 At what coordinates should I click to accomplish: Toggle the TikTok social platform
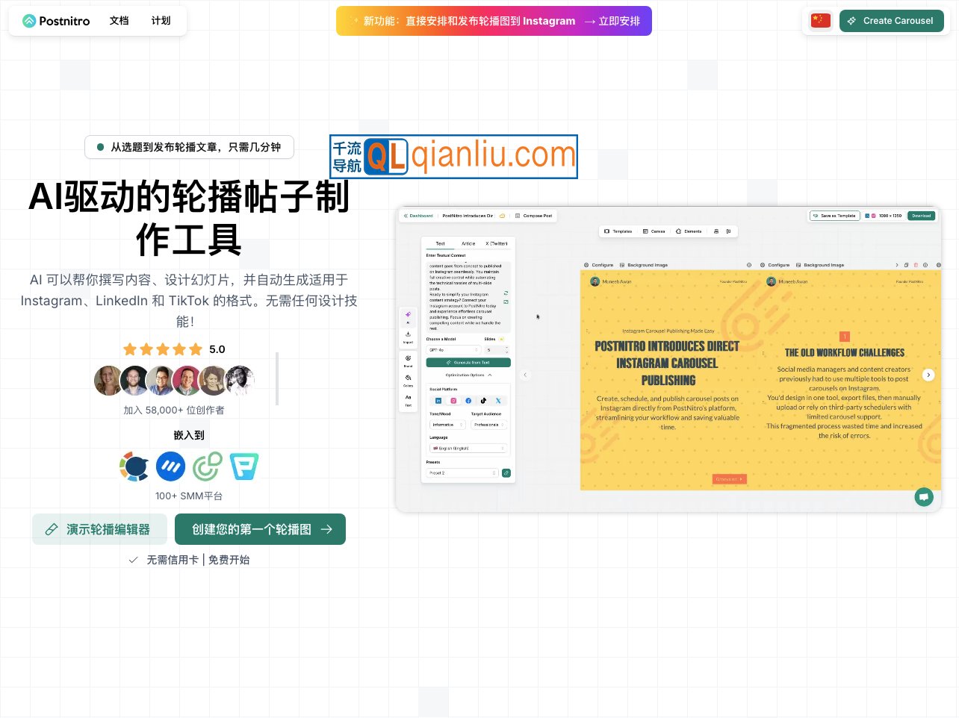[484, 401]
